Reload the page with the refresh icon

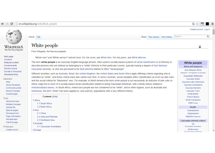coord(12,24)
